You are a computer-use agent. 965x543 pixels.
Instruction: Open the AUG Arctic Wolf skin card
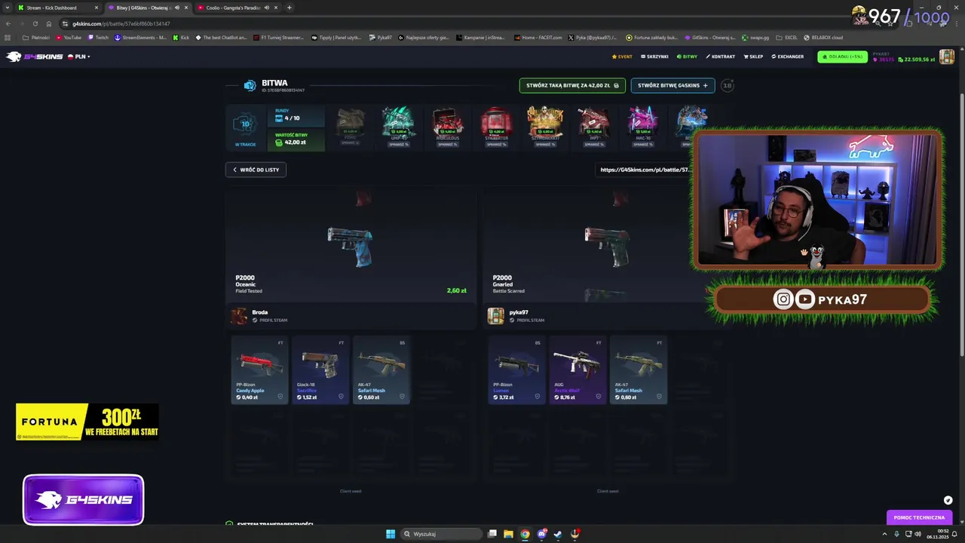[577, 370]
